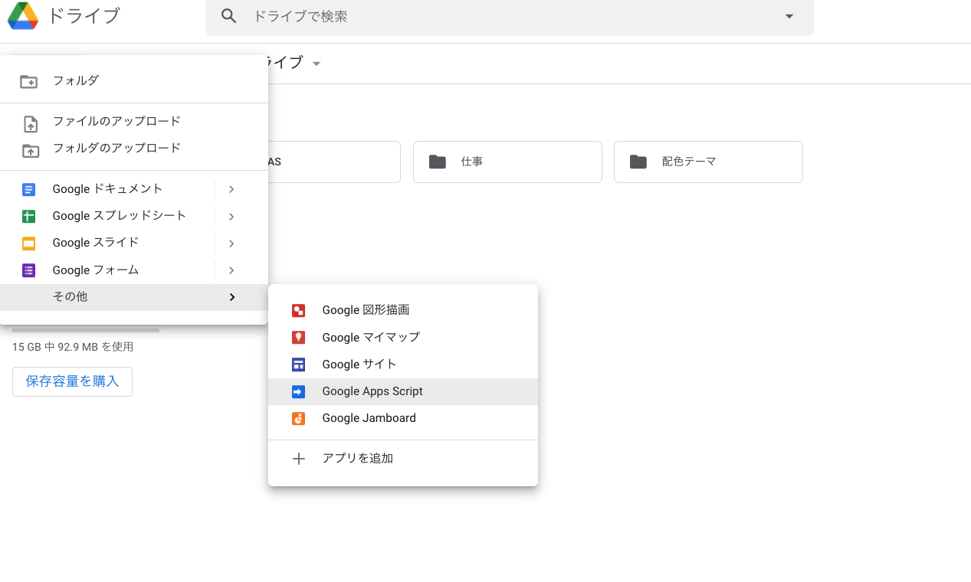The height and width of the screenshot is (582, 971).
Task: Click the blue Google Docs icon
Action: coord(29,189)
